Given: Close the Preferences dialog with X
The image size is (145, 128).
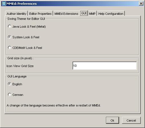Looking at the screenshot, I should point(141,4).
